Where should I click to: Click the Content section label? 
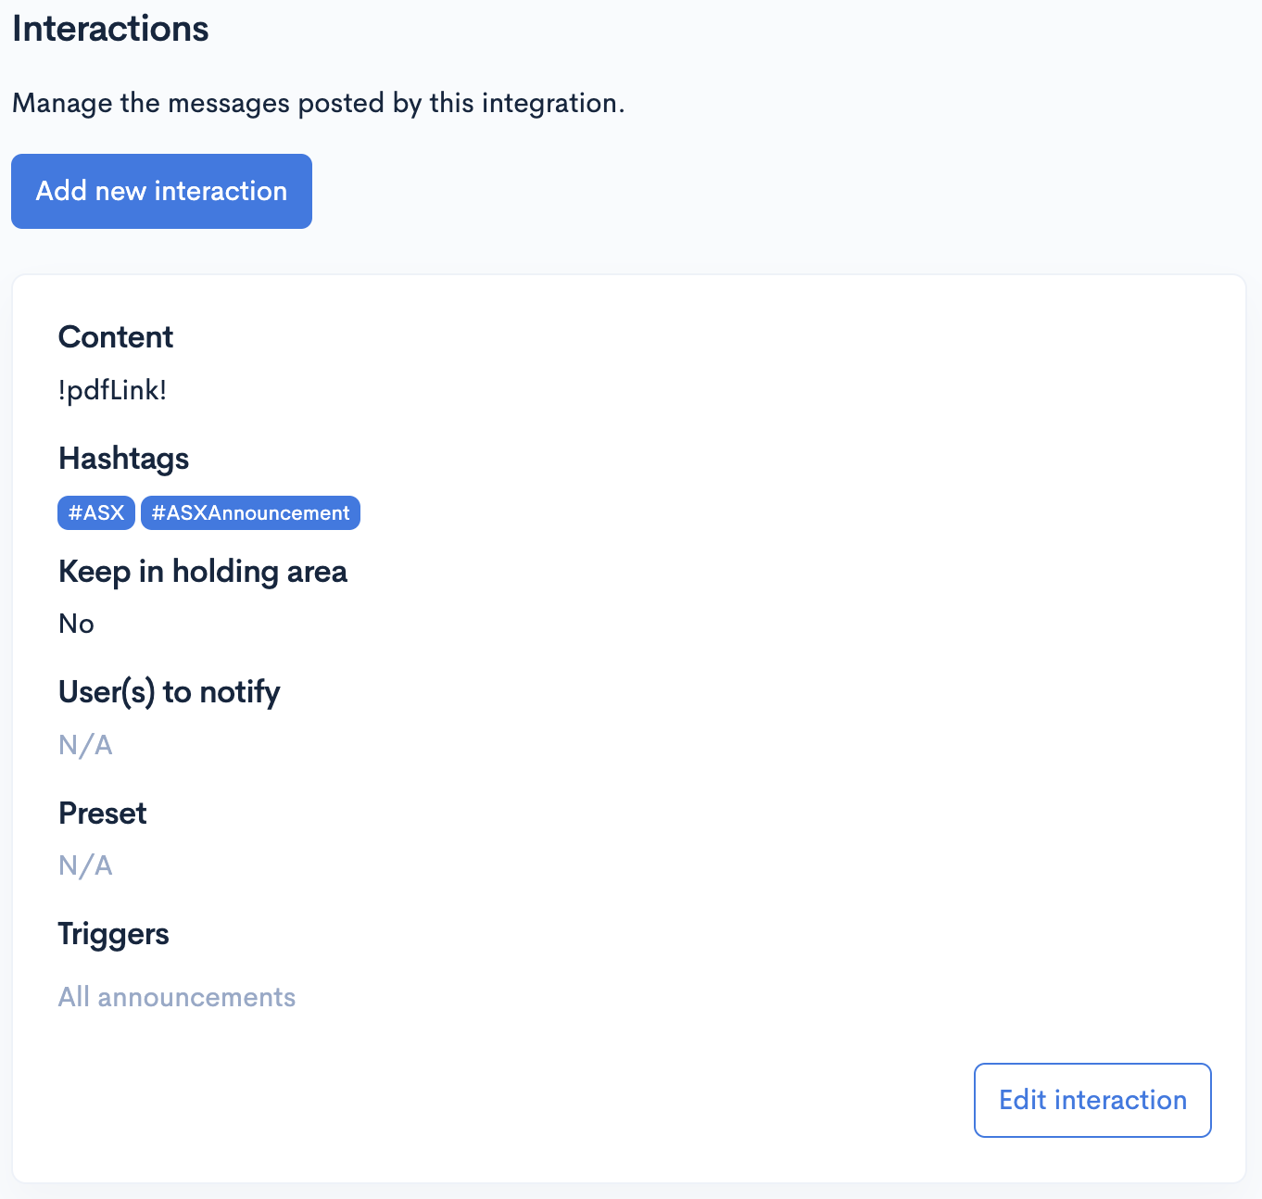115,337
